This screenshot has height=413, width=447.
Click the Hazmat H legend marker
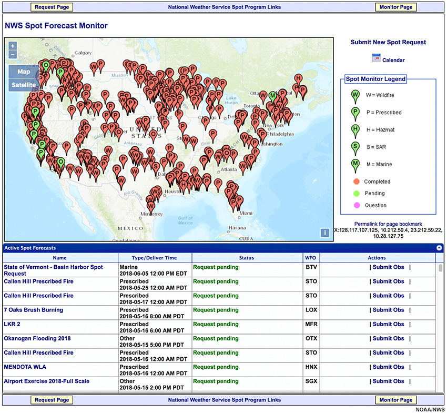[x=355, y=130]
